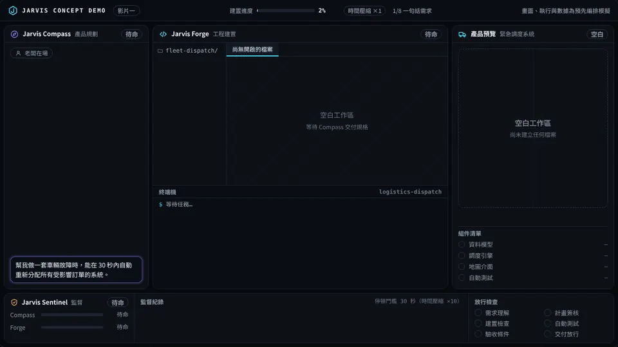Click the folder icon beside fleet-dispatch/
Viewport: 618px width, 347px height.
(160, 51)
